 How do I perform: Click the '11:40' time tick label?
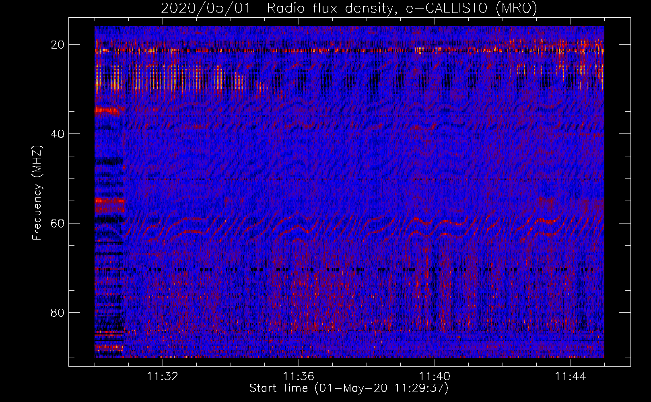coord(435,377)
